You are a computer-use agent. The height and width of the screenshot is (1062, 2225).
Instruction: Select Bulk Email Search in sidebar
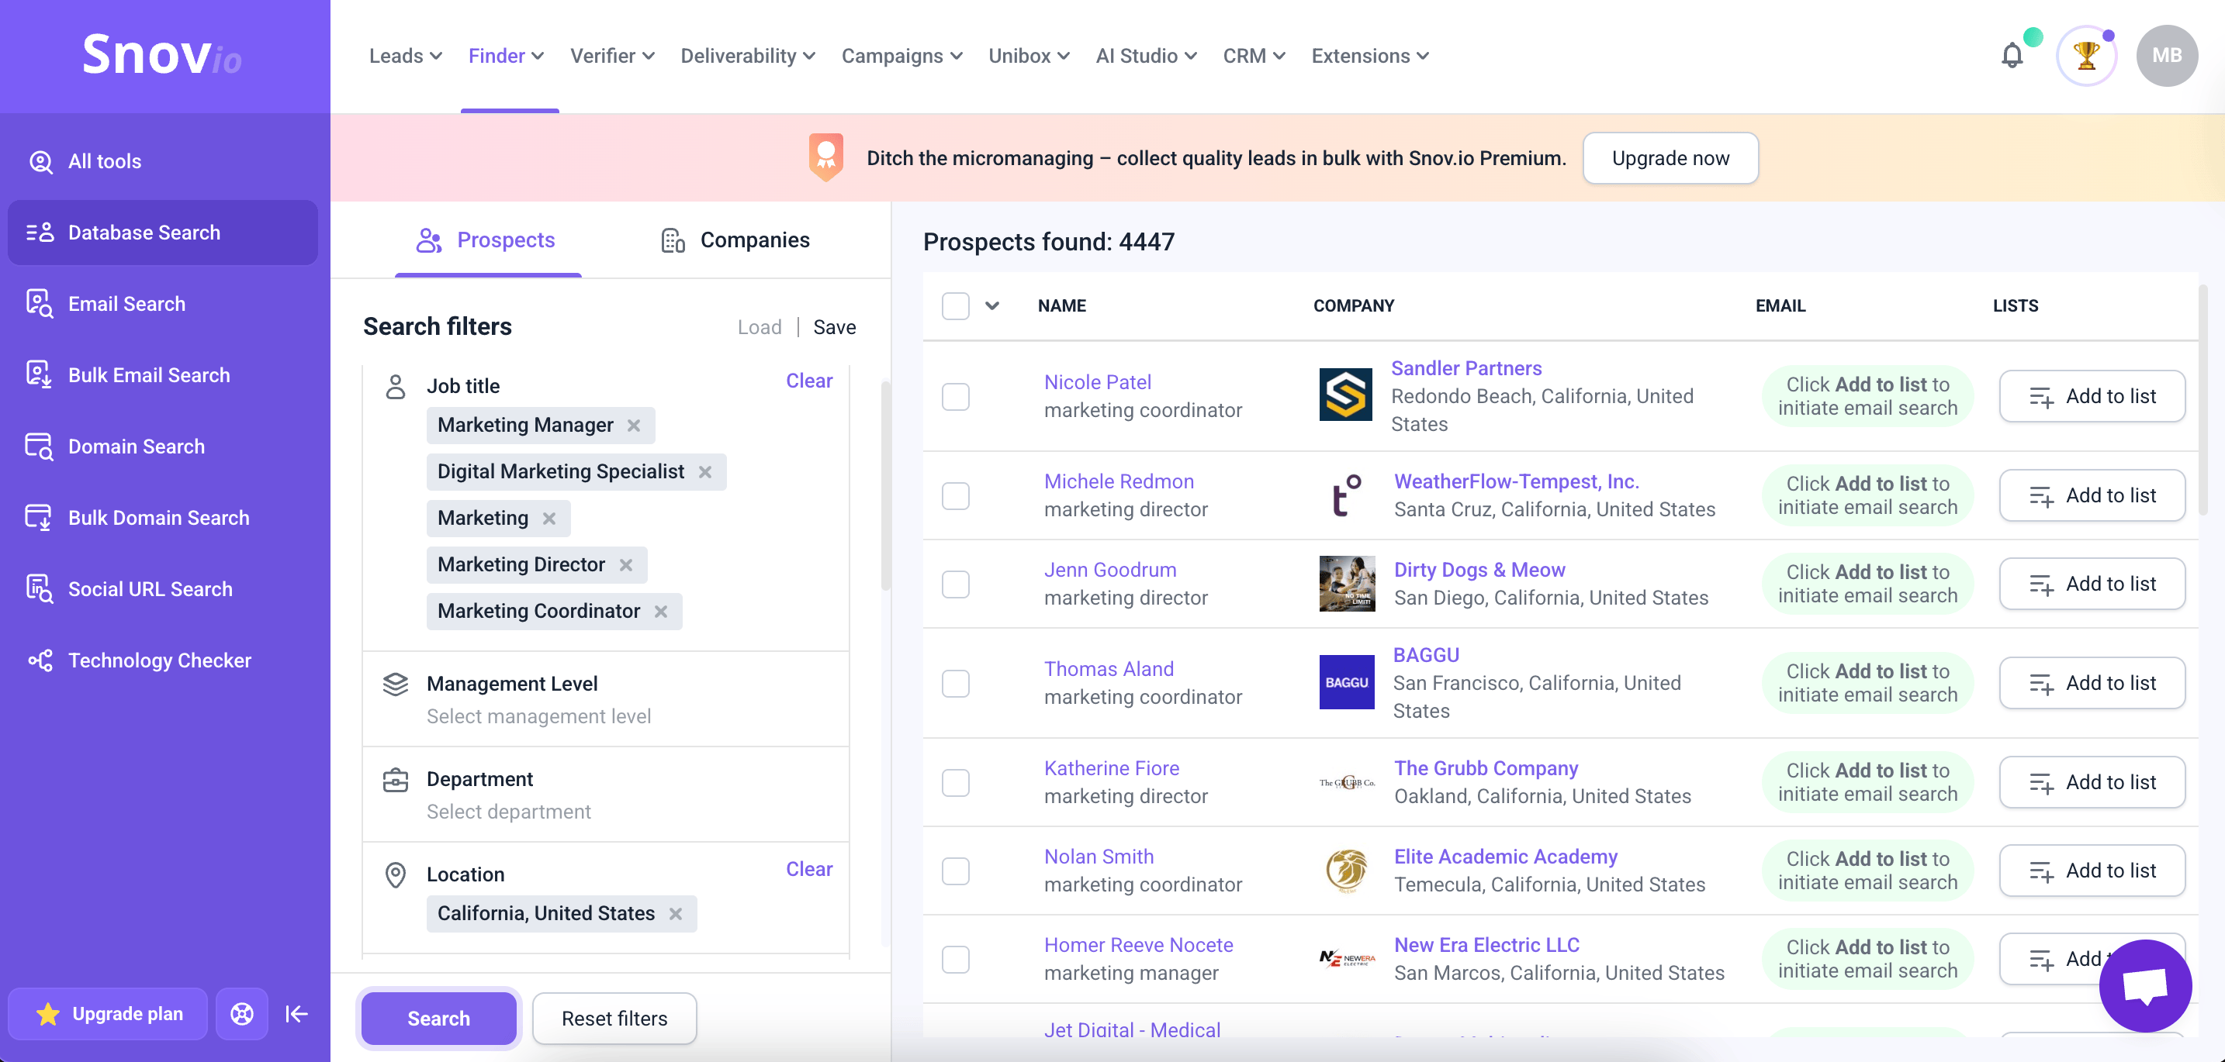148,374
